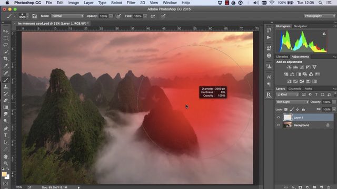This screenshot has width=337, height=189.
Task: Toggle Background layer visibility eye
Action: [x=279, y=125]
